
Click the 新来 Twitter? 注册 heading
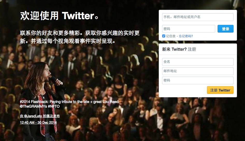pyautogui.click(x=179, y=49)
